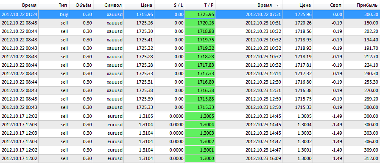Select the highlighted buy xauusd order row
Viewport: 380px width, 163px height.
pos(190,14)
